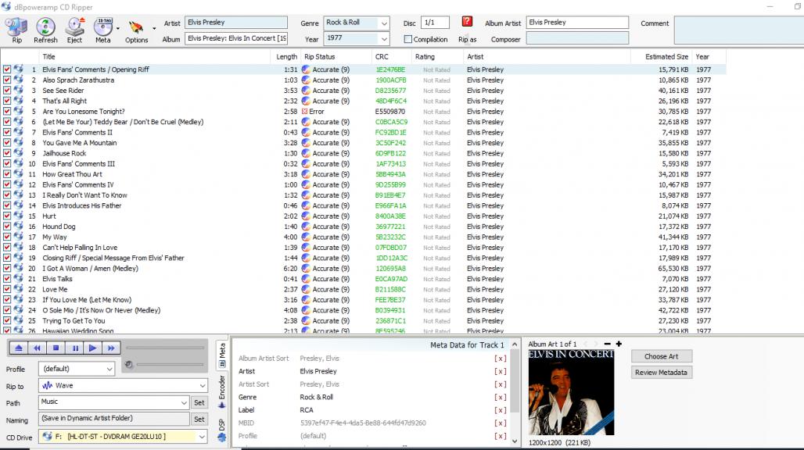Click the Choose Art button
Viewport: 804px width, 450px height.
point(661,356)
